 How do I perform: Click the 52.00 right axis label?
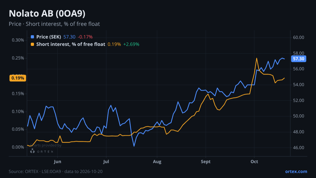[299, 100]
